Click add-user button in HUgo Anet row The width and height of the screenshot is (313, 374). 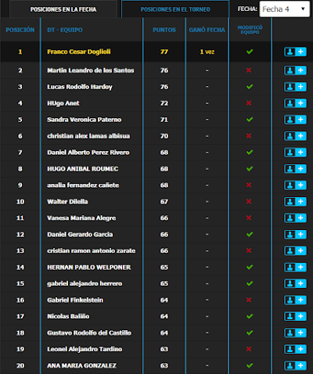pyautogui.click(x=295, y=103)
